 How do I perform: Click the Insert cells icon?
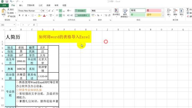169,11
